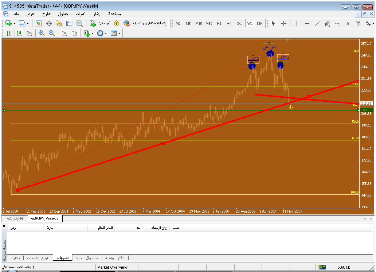376x272 pixels.
Task: Open the chart templates dropdown
Action: [x=119, y=33]
